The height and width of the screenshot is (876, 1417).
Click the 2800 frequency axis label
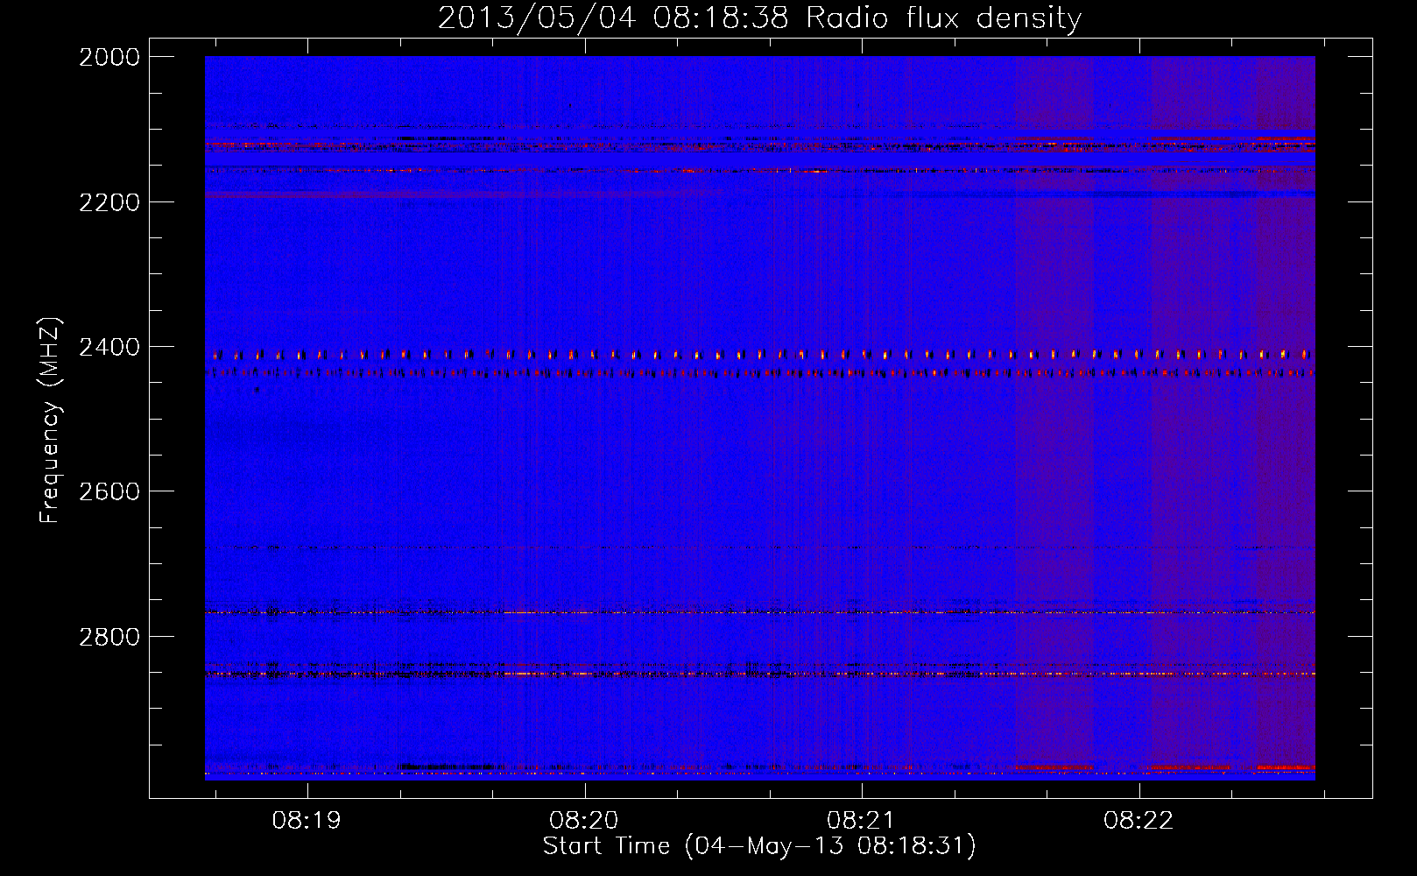click(x=109, y=636)
